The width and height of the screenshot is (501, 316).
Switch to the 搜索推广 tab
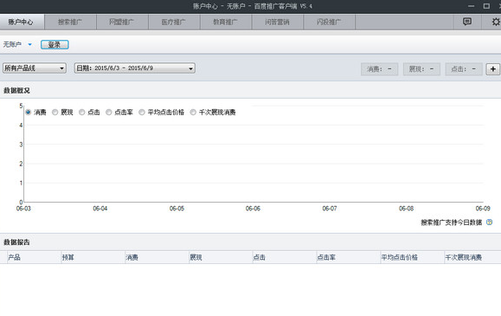click(70, 22)
